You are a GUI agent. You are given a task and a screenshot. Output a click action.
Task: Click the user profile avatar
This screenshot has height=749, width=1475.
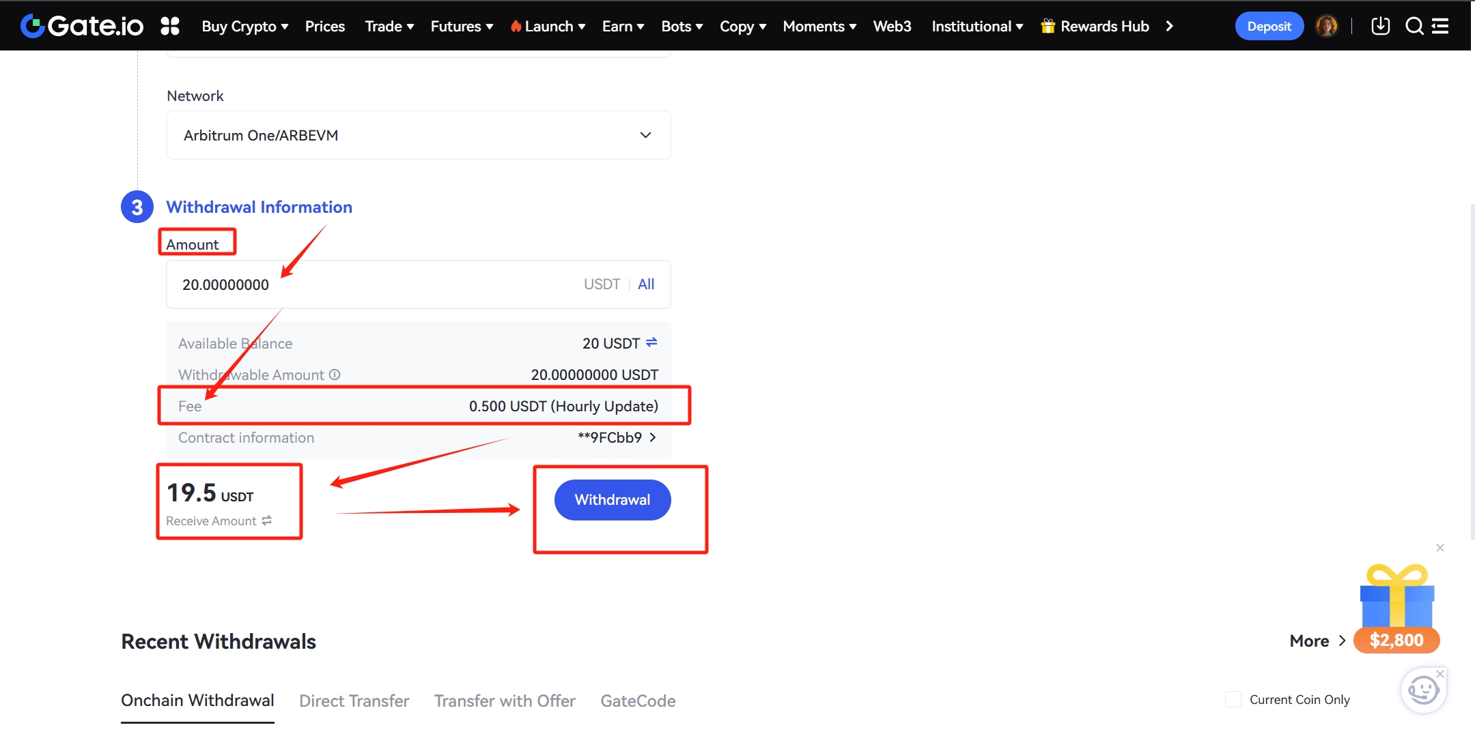(x=1326, y=26)
